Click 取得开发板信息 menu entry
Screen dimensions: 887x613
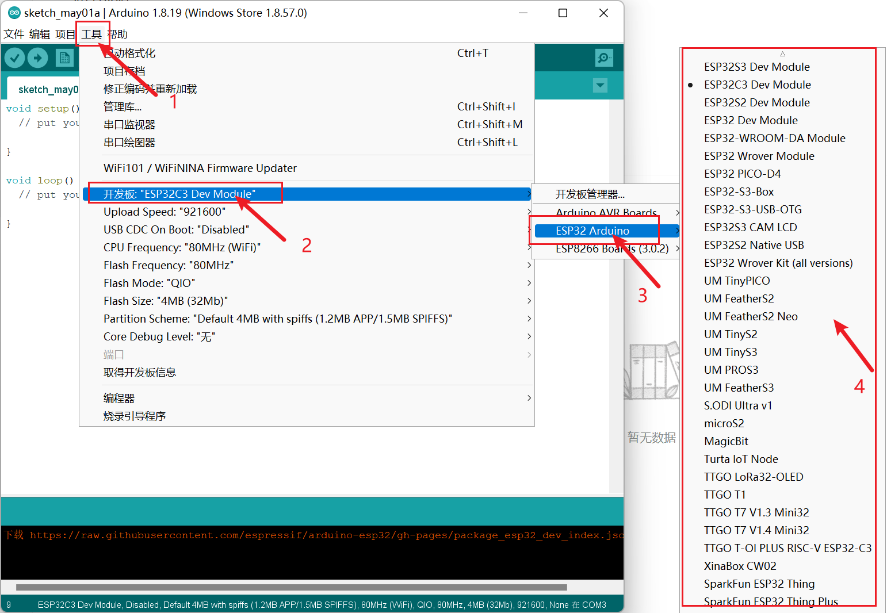tap(307, 373)
